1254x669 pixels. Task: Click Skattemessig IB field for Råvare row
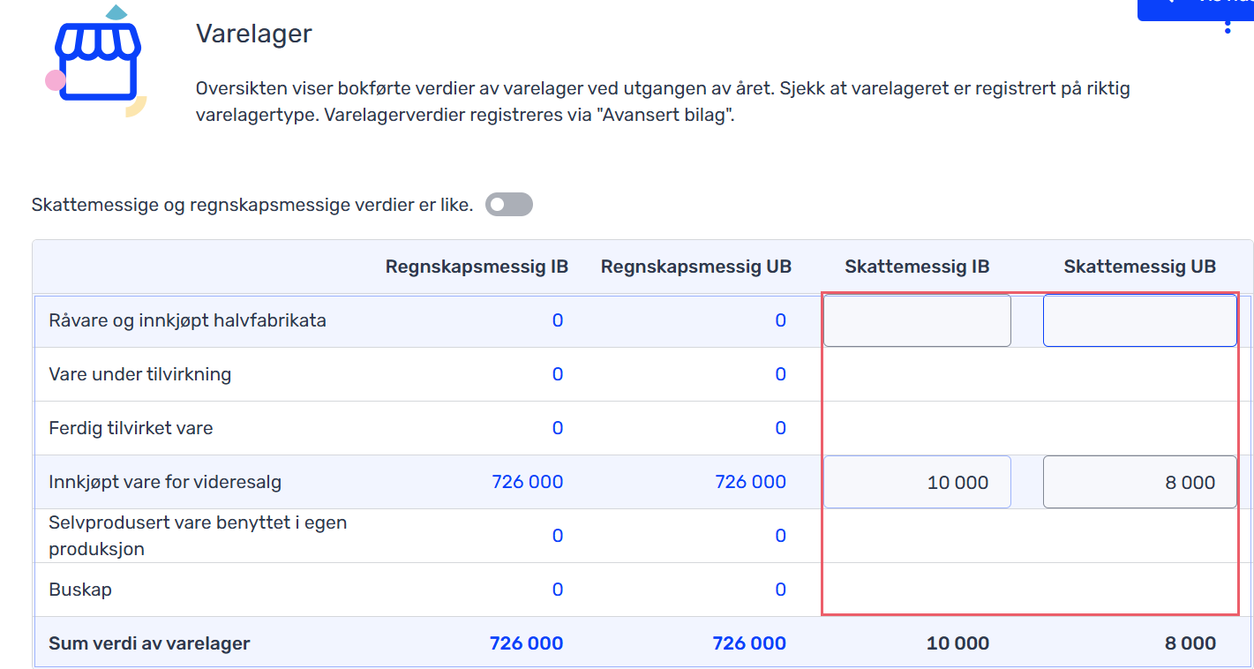[x=917, y=320]
